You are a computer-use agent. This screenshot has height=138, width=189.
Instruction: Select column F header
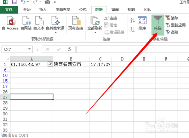166,59
